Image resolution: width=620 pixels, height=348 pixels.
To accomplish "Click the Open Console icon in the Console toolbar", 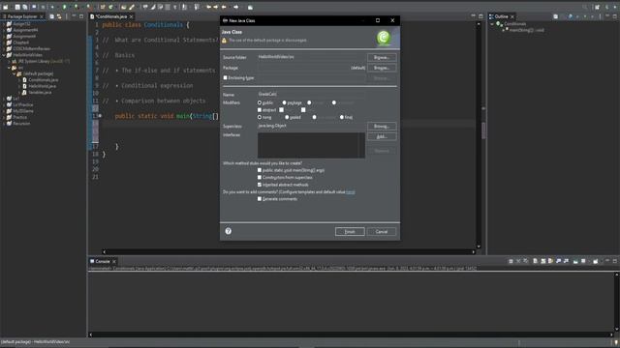I will [x=596, y=261].
